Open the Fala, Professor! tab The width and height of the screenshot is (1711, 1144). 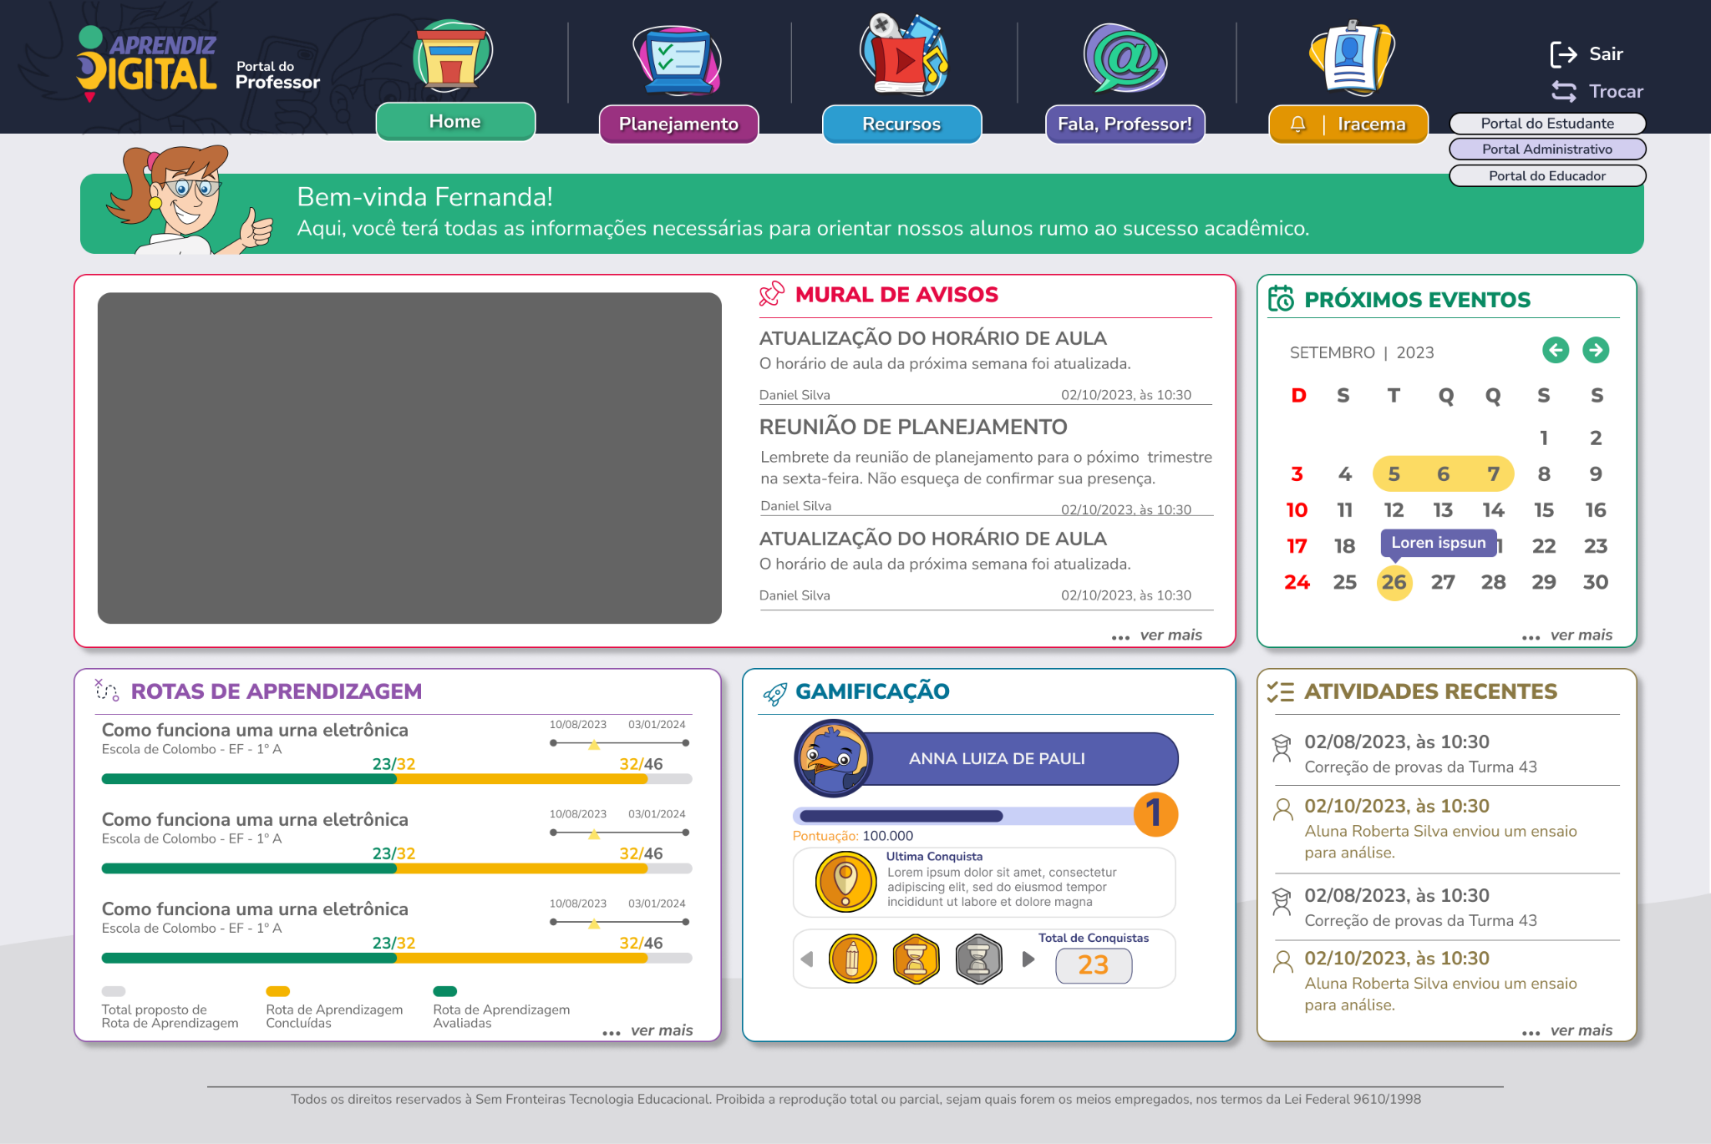pos(1125,124)
